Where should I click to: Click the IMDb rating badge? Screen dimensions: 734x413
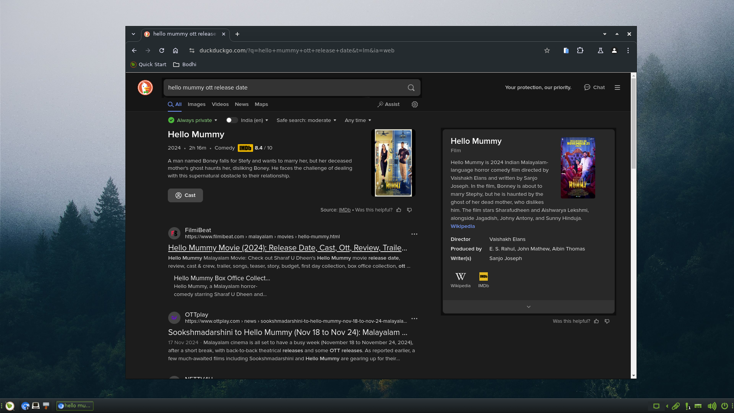245,148
